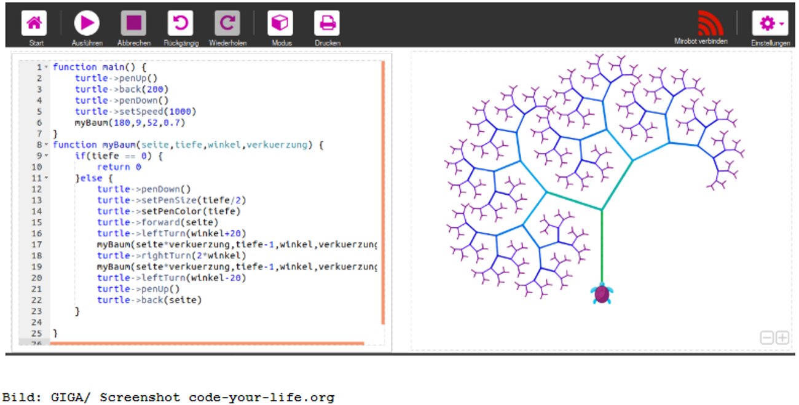Print using the Drucken icon
Viewport: 799px width, 405px height.
point(327,24)
